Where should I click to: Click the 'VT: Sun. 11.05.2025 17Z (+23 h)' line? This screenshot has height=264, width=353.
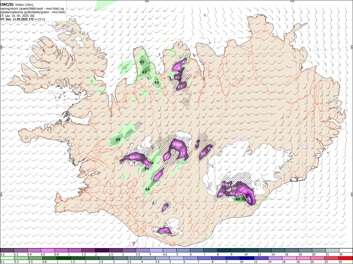click(23, 19)
